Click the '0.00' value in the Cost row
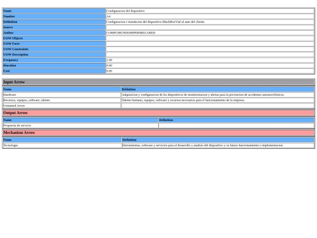Viewport: 317px width, 238px height. click(109, 71)
